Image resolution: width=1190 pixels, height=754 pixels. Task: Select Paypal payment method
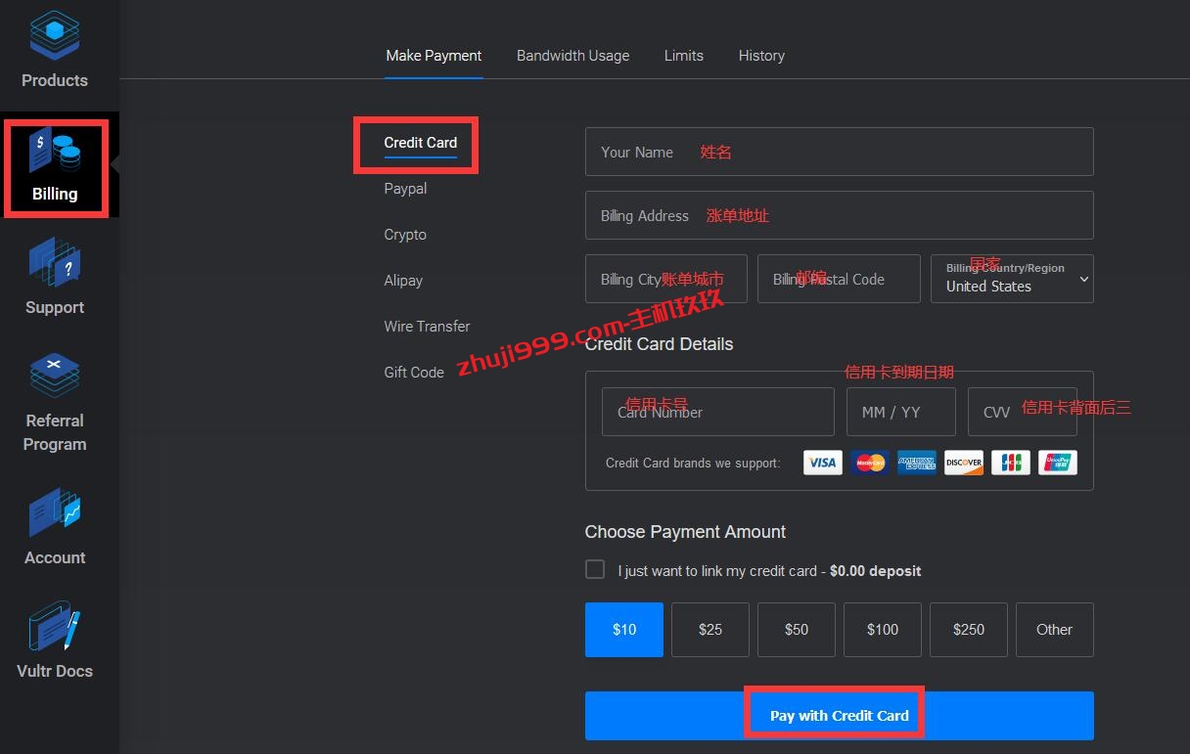click(x=405, y=189)
